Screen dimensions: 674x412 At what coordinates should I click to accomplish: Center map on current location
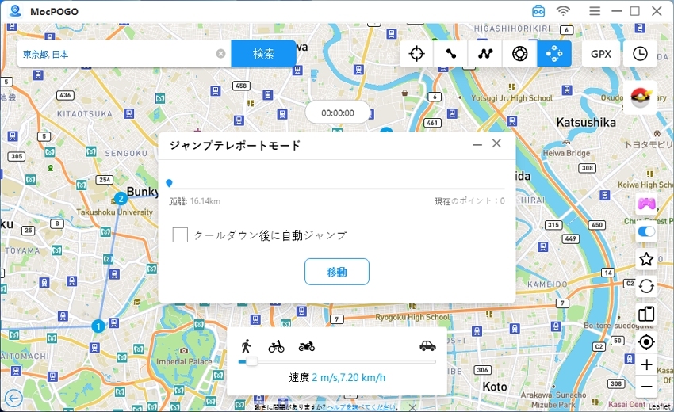(x=646, y=342)
